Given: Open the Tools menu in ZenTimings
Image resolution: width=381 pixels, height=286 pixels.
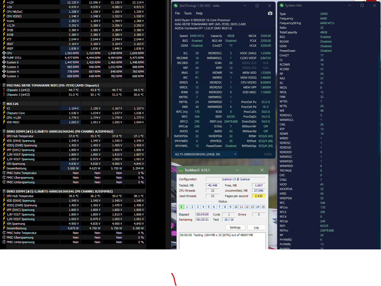Looking at the screenshot, I should [x=188, y=13].
